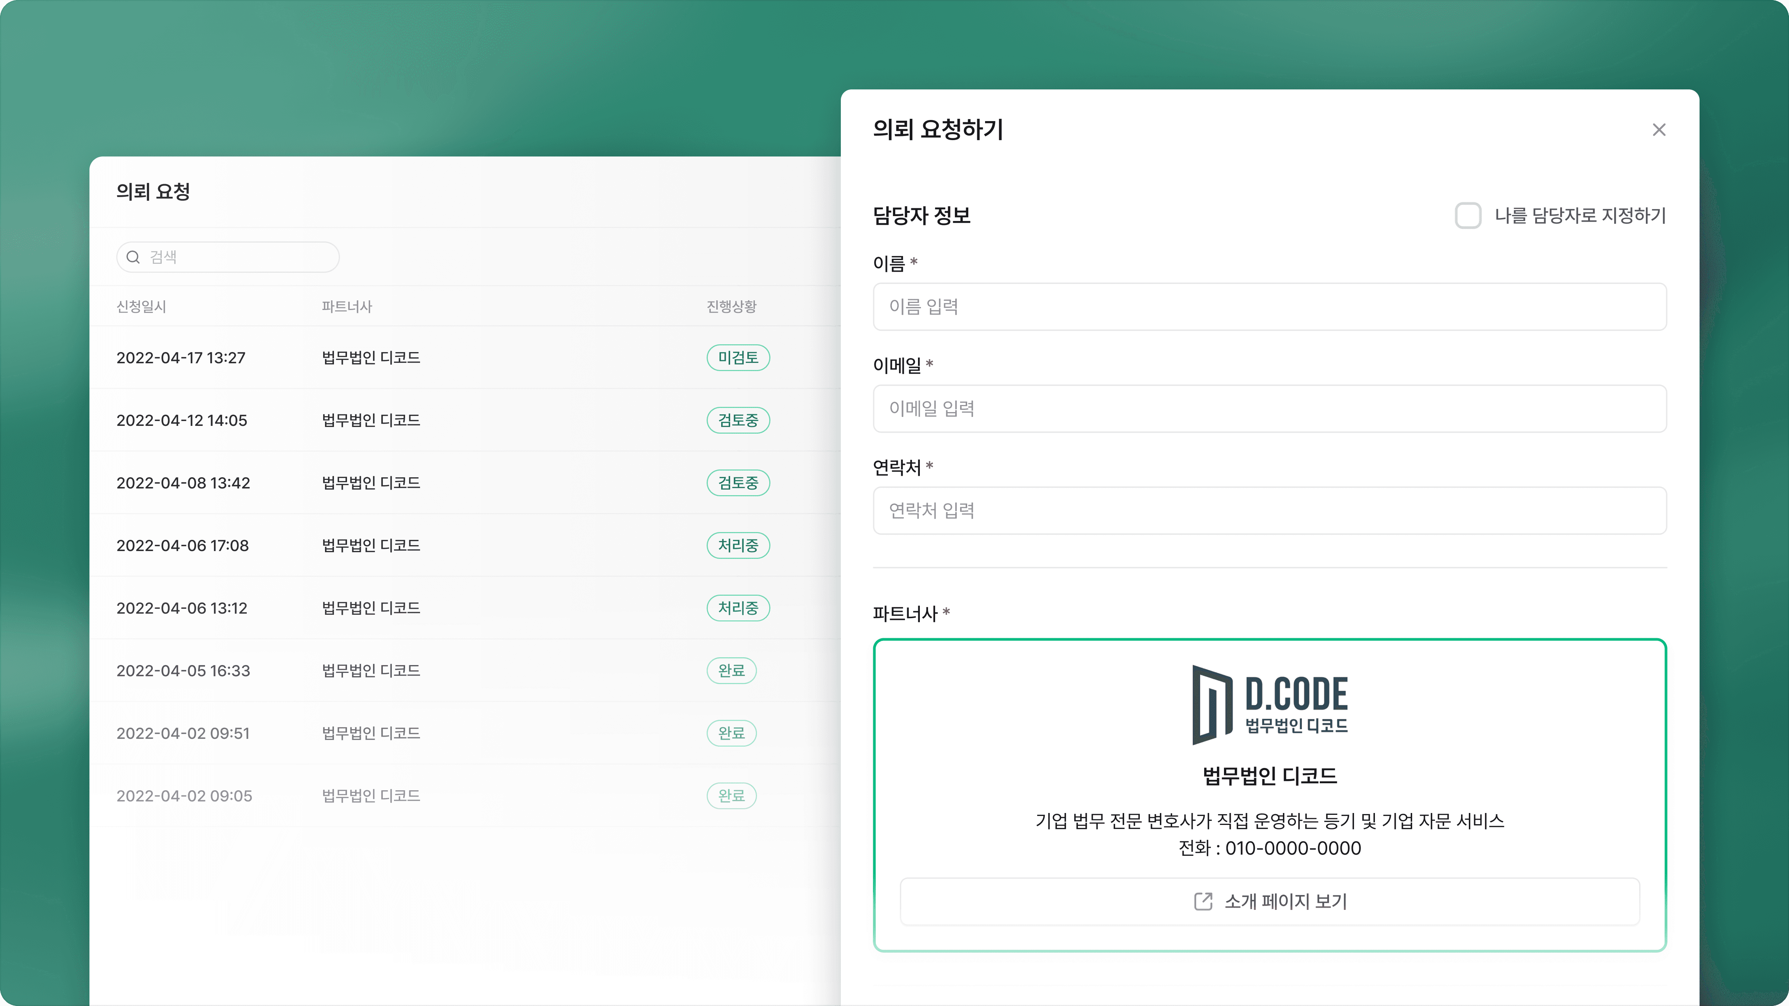This screenshot has height=1006, width=1789.
Task: Click the 검토중 badge for 2022-04-12 request
Action: (738, 420)
